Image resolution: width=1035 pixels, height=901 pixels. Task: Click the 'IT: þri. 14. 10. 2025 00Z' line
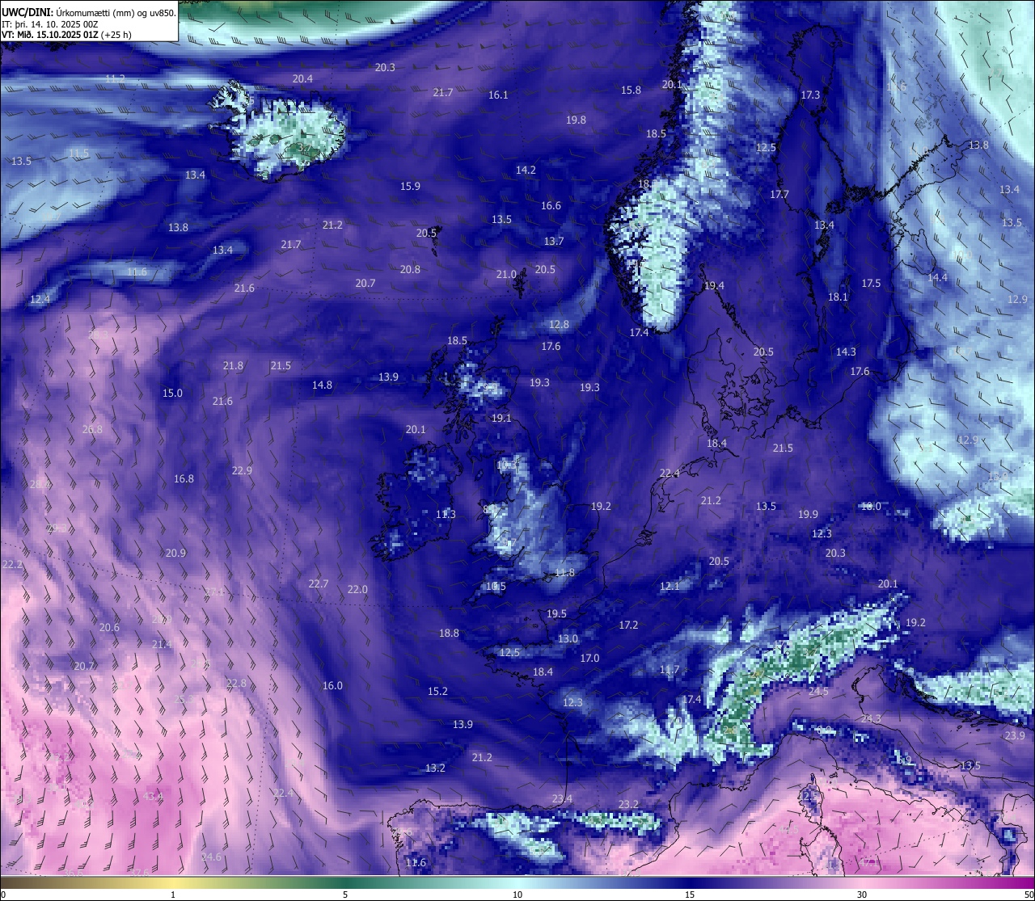tap(52, 23)
